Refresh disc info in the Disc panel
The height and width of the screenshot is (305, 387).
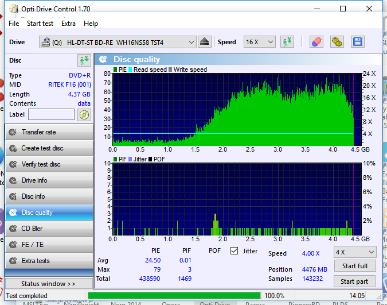pyautogui.click(x=84, y=60)
